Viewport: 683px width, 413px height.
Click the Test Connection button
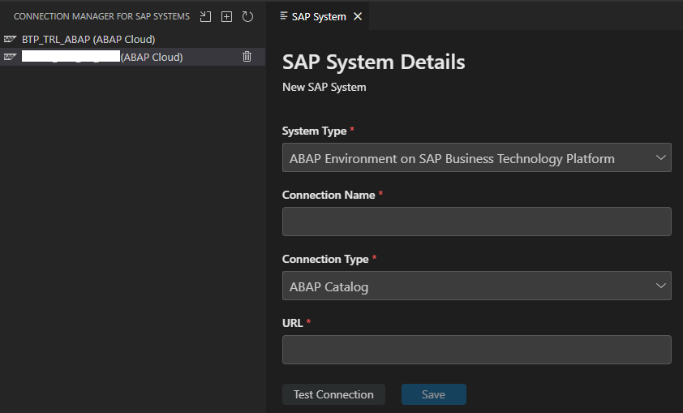(x=333, y=394)
